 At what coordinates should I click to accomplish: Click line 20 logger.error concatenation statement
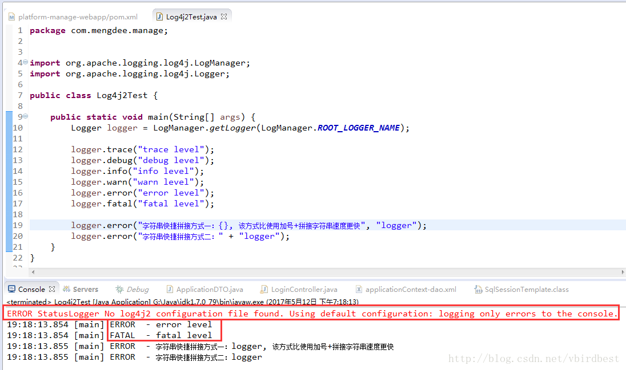point(180,236)
